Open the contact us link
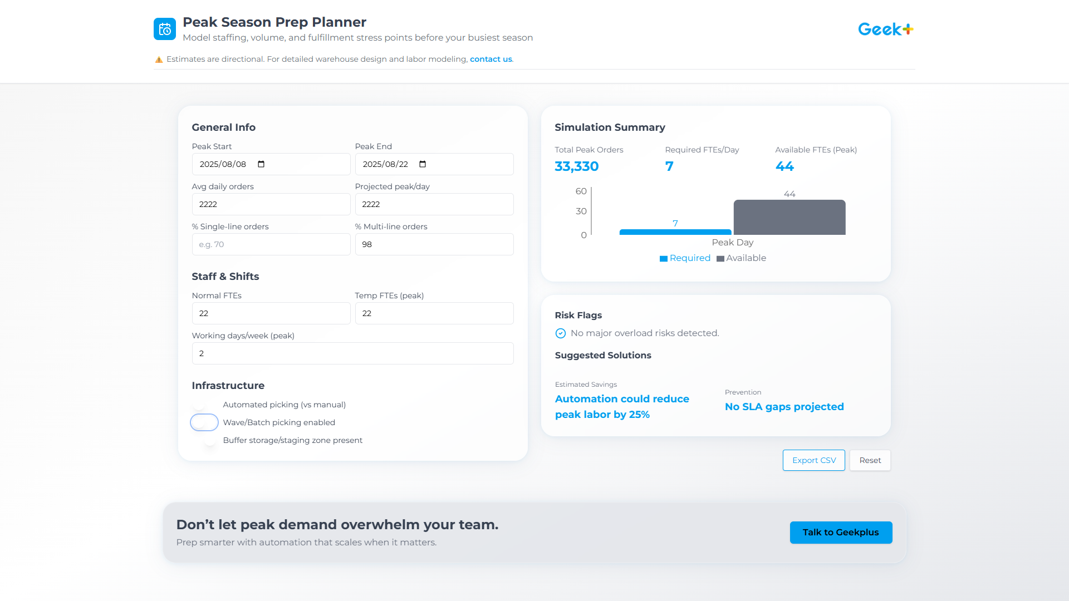1069x601 pixels. point(491,59)
